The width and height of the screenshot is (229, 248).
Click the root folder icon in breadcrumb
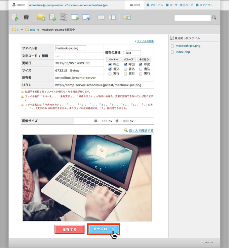(x=14, y=30)
